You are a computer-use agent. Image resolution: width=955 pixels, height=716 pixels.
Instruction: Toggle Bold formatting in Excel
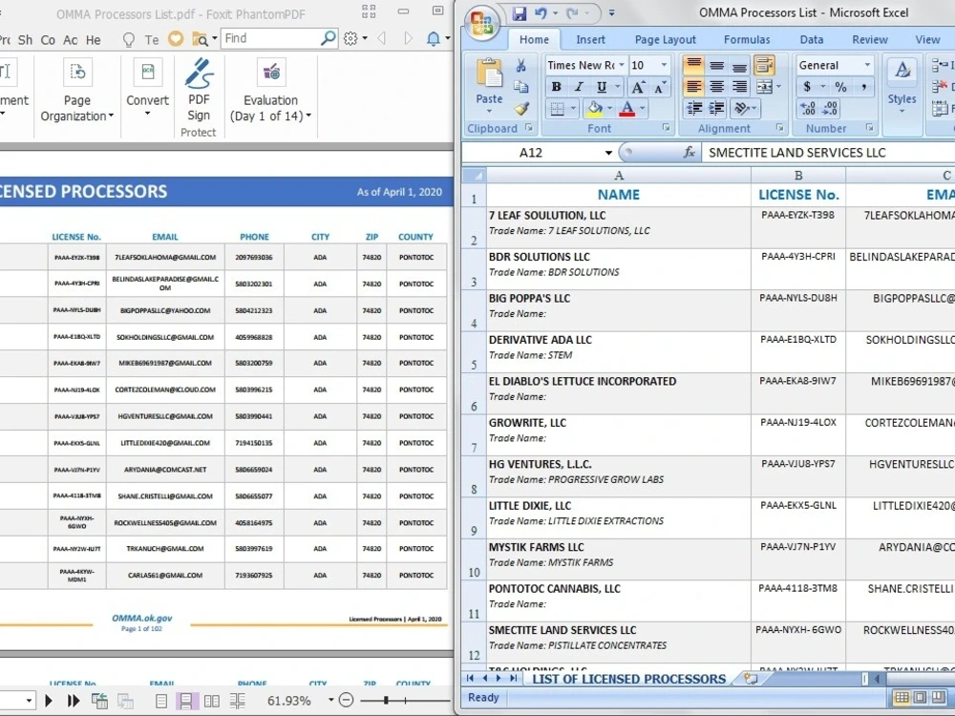[x=556, y=87]
